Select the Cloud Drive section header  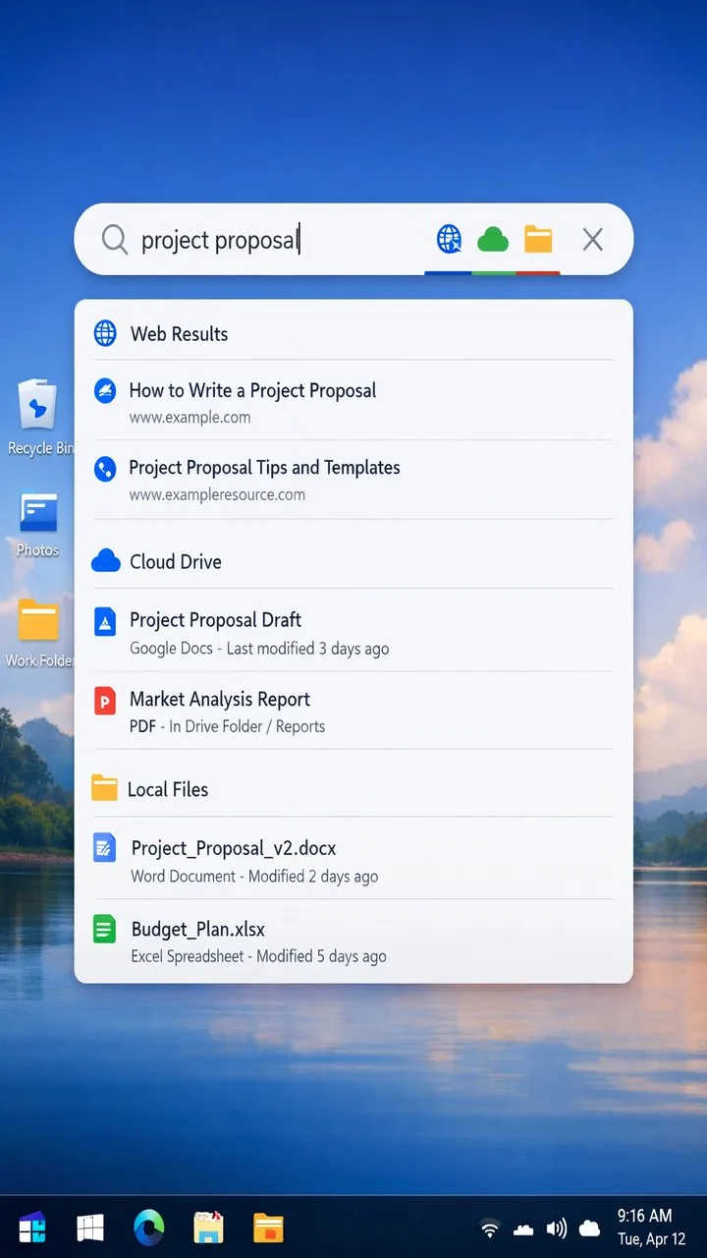pos(175,562)
